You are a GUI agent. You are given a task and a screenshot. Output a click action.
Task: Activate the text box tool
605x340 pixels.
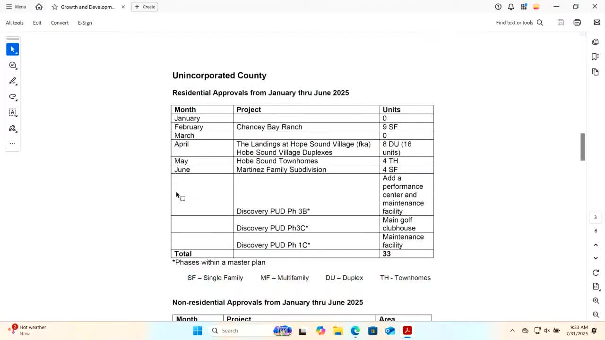(x=13, y=112)
